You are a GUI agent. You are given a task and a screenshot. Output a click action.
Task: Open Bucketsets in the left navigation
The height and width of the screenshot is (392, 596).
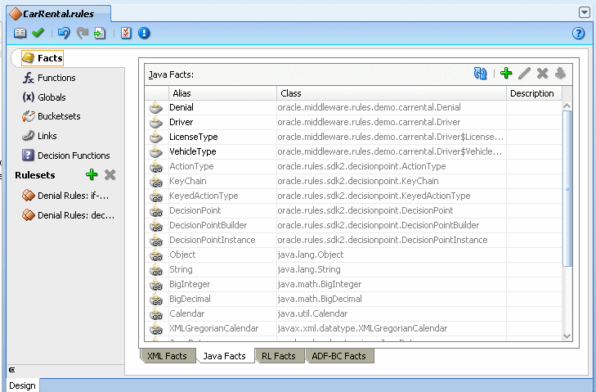(52, 116)
